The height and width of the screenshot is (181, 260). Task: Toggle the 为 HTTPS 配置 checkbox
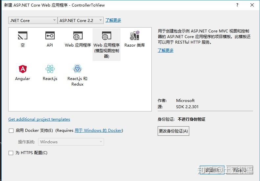[x=11, y=153]
